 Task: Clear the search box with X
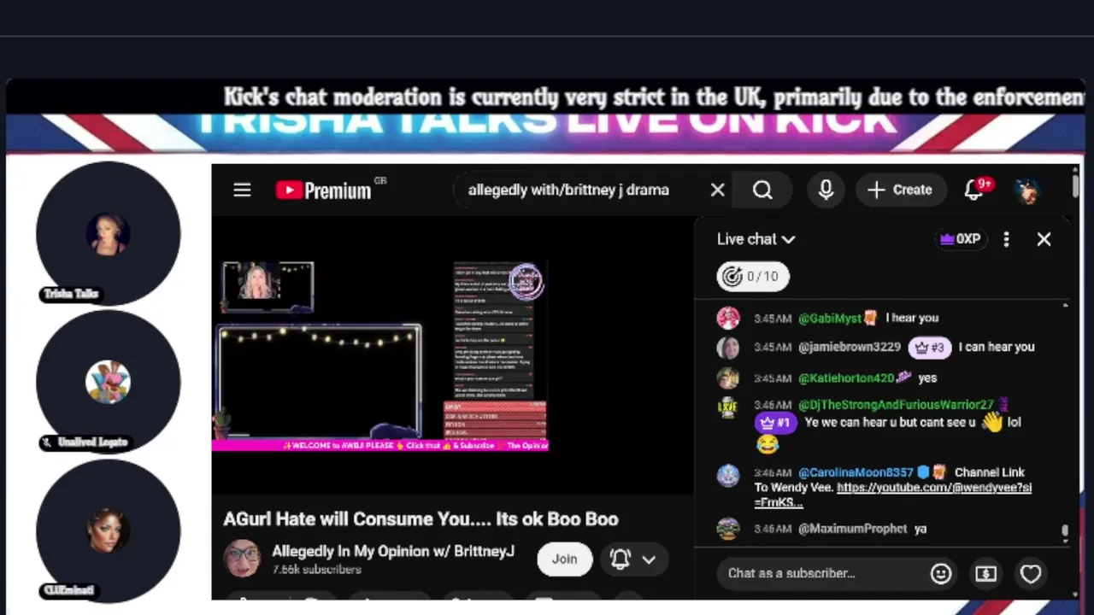(717, 190)
